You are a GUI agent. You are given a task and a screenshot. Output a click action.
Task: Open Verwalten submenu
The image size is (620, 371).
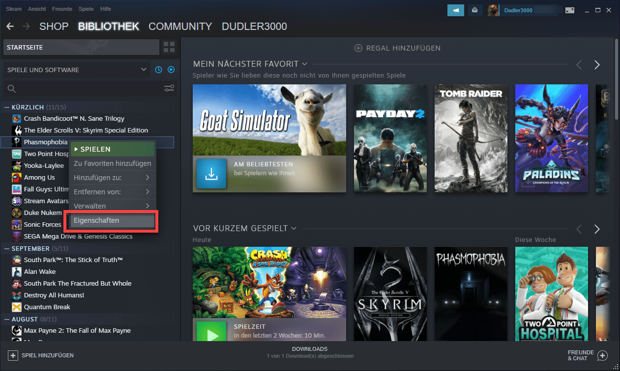[112, 206]
